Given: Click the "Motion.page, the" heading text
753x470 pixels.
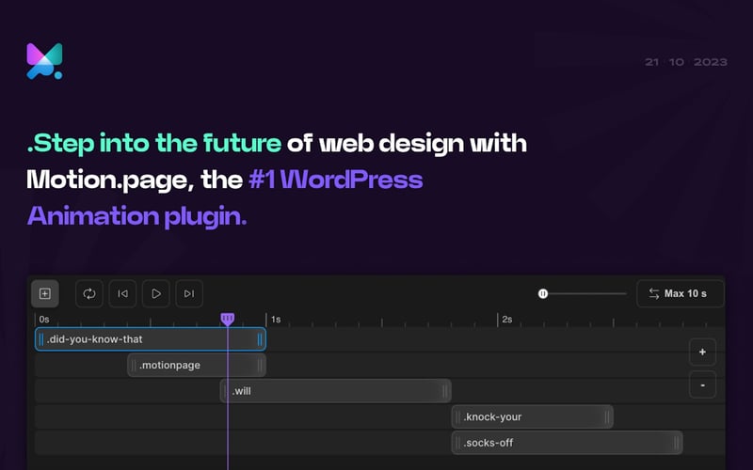Looking at the screenshot, I should [x=135, y=180].
